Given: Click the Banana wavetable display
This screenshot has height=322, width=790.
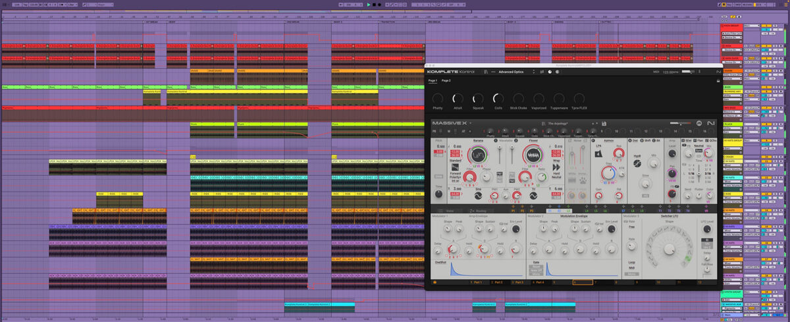Looking at the screenshot, I should click(x=478, y=155).
